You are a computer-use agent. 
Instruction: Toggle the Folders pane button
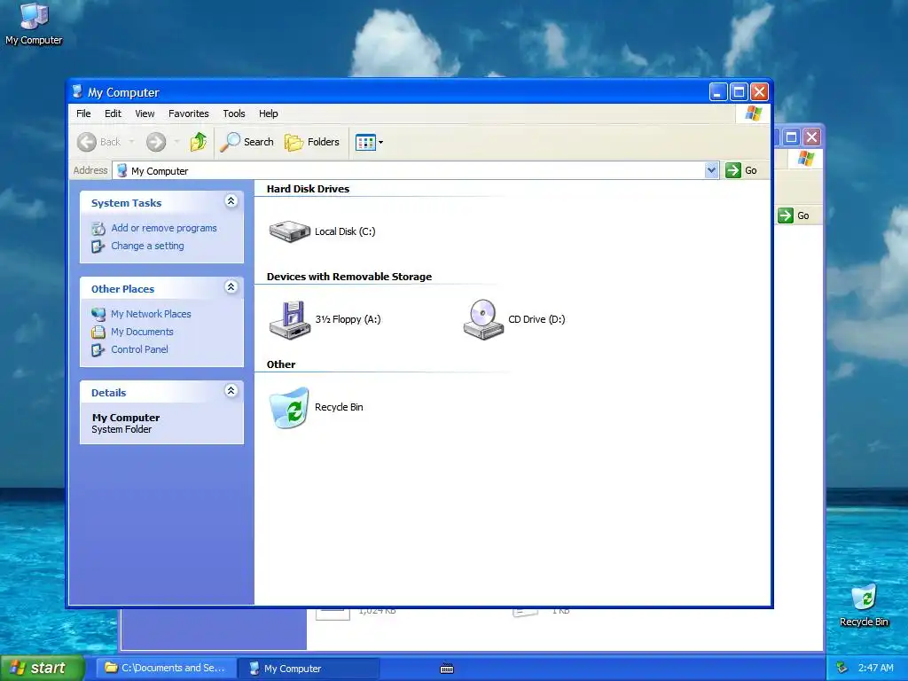coord(311,142)
